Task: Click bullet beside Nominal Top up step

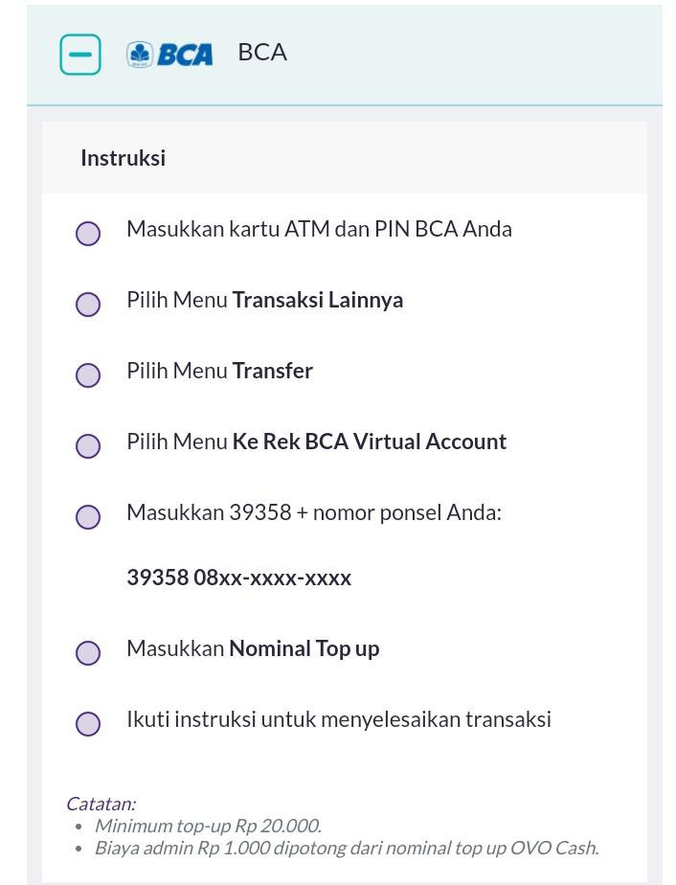Action: [88, 653]
